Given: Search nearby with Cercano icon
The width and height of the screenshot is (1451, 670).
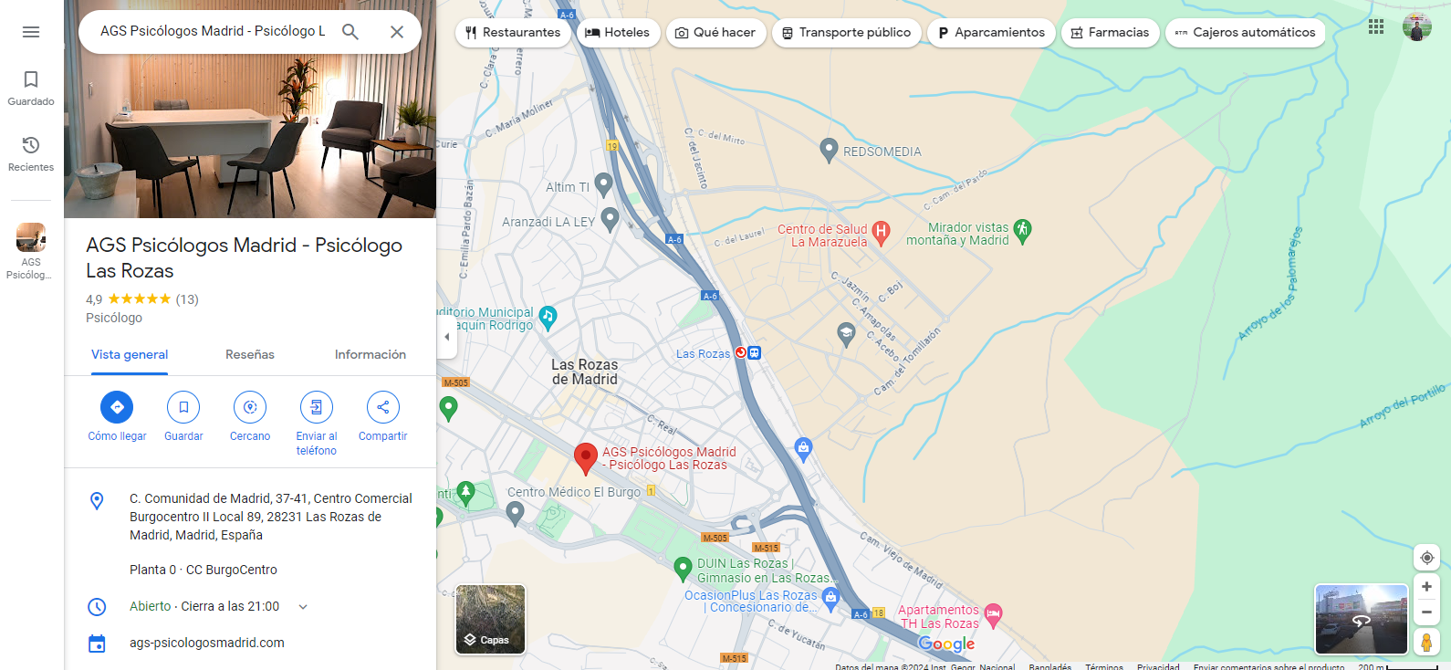Looking at the screenshot, I should tap(250, 407).
